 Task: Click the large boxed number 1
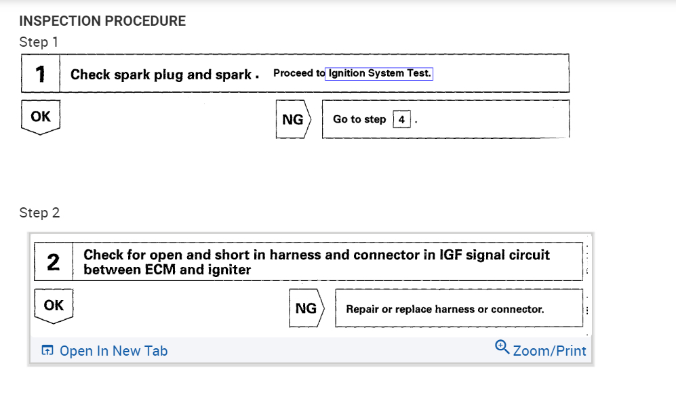[x=41, y=74]
